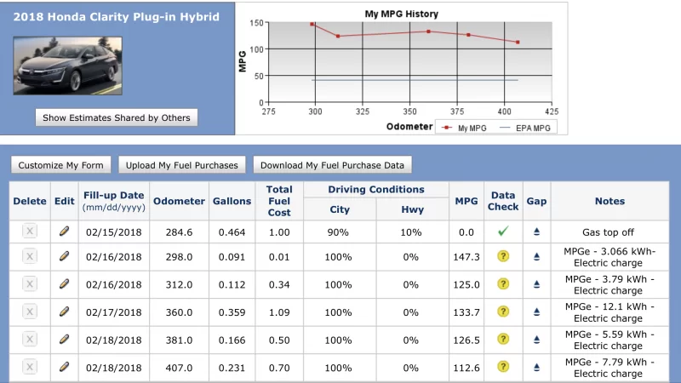Click the gap arrow for the 125.0 MPG row
The width and height of the screenshot is (681, 383).
click(x=536, y=284)
